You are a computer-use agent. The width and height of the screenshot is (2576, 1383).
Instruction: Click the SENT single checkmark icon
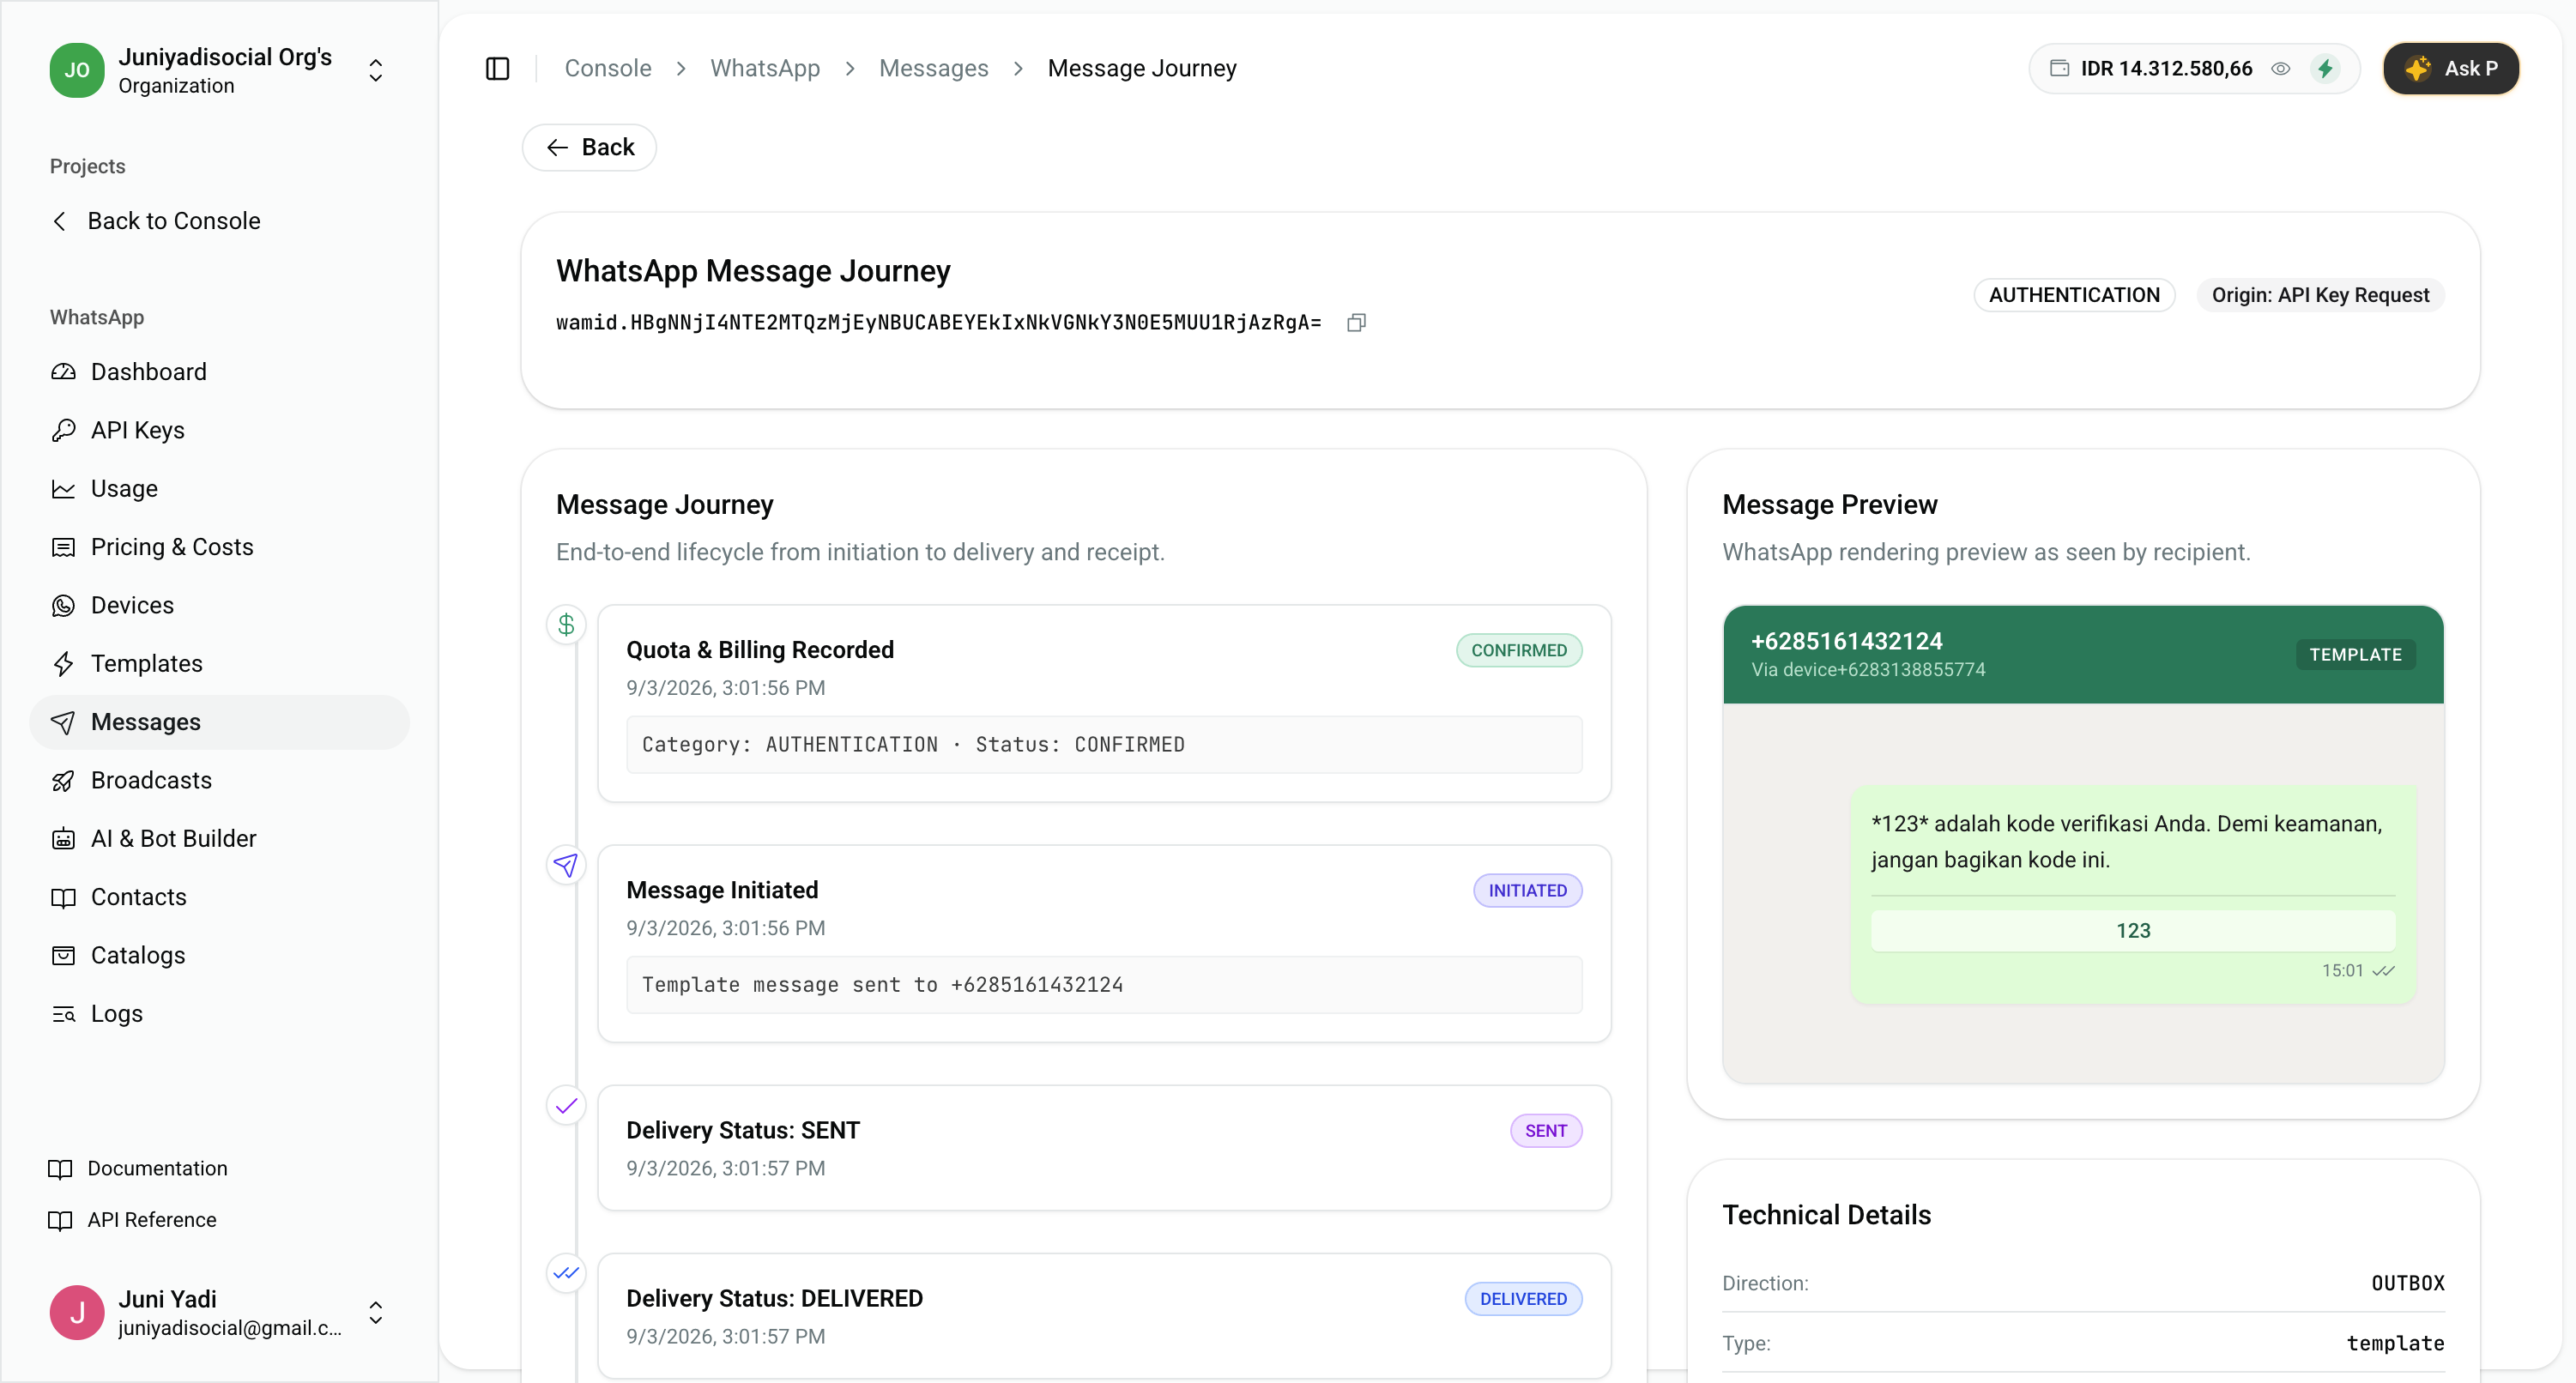[566, 1105]
